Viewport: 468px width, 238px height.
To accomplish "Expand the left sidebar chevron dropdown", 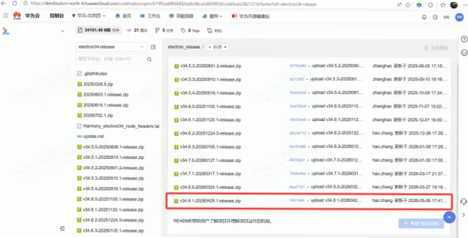I will coord(62,31).
